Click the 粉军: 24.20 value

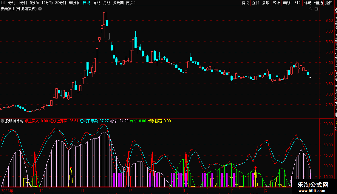tap(119, 121)
